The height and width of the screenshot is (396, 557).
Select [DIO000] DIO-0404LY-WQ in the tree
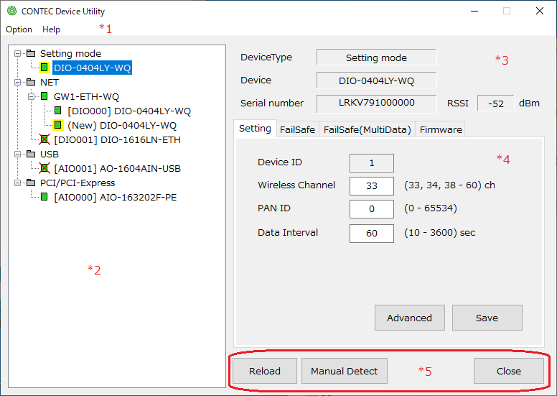pos(129,111)
